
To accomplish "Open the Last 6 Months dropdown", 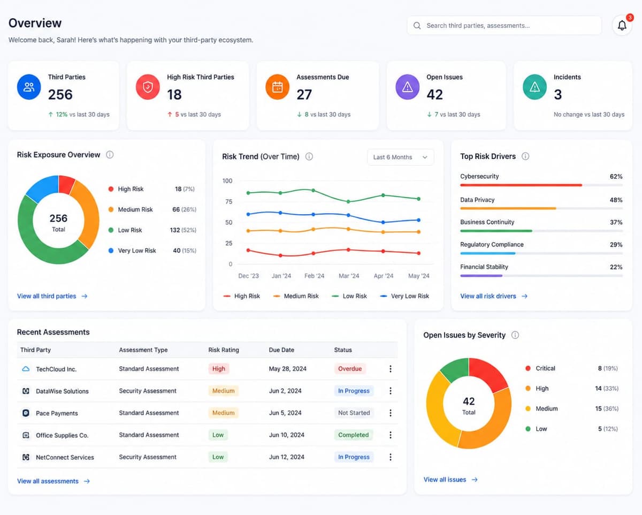I will point(400,157).
